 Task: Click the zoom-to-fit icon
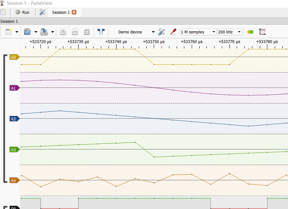[87, 32]
